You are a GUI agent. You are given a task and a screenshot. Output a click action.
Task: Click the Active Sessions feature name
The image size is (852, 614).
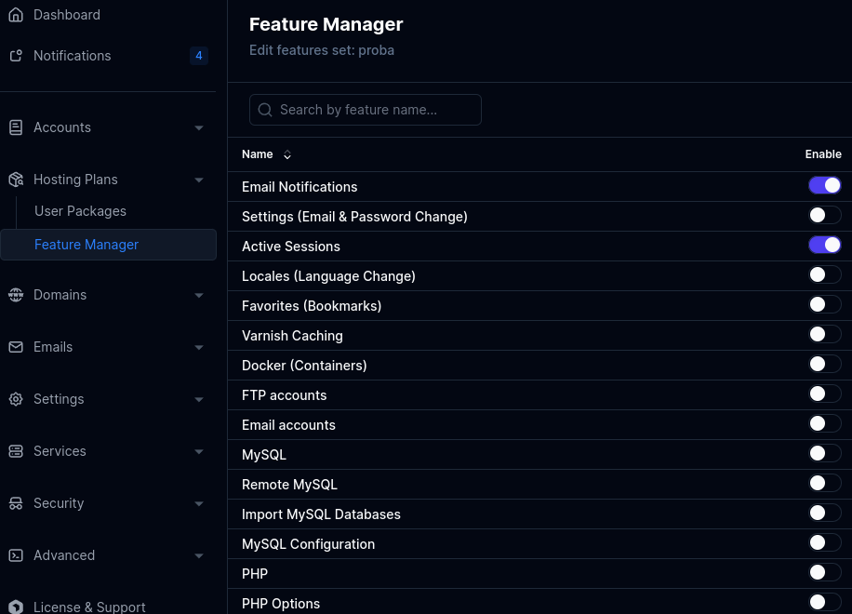pos(291,247)
